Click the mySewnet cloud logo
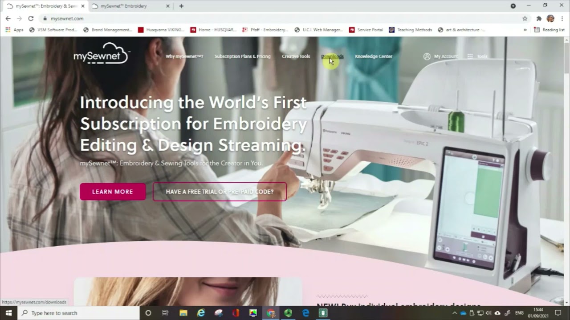The width and height of the screenshot is (570, 320). 102,54
